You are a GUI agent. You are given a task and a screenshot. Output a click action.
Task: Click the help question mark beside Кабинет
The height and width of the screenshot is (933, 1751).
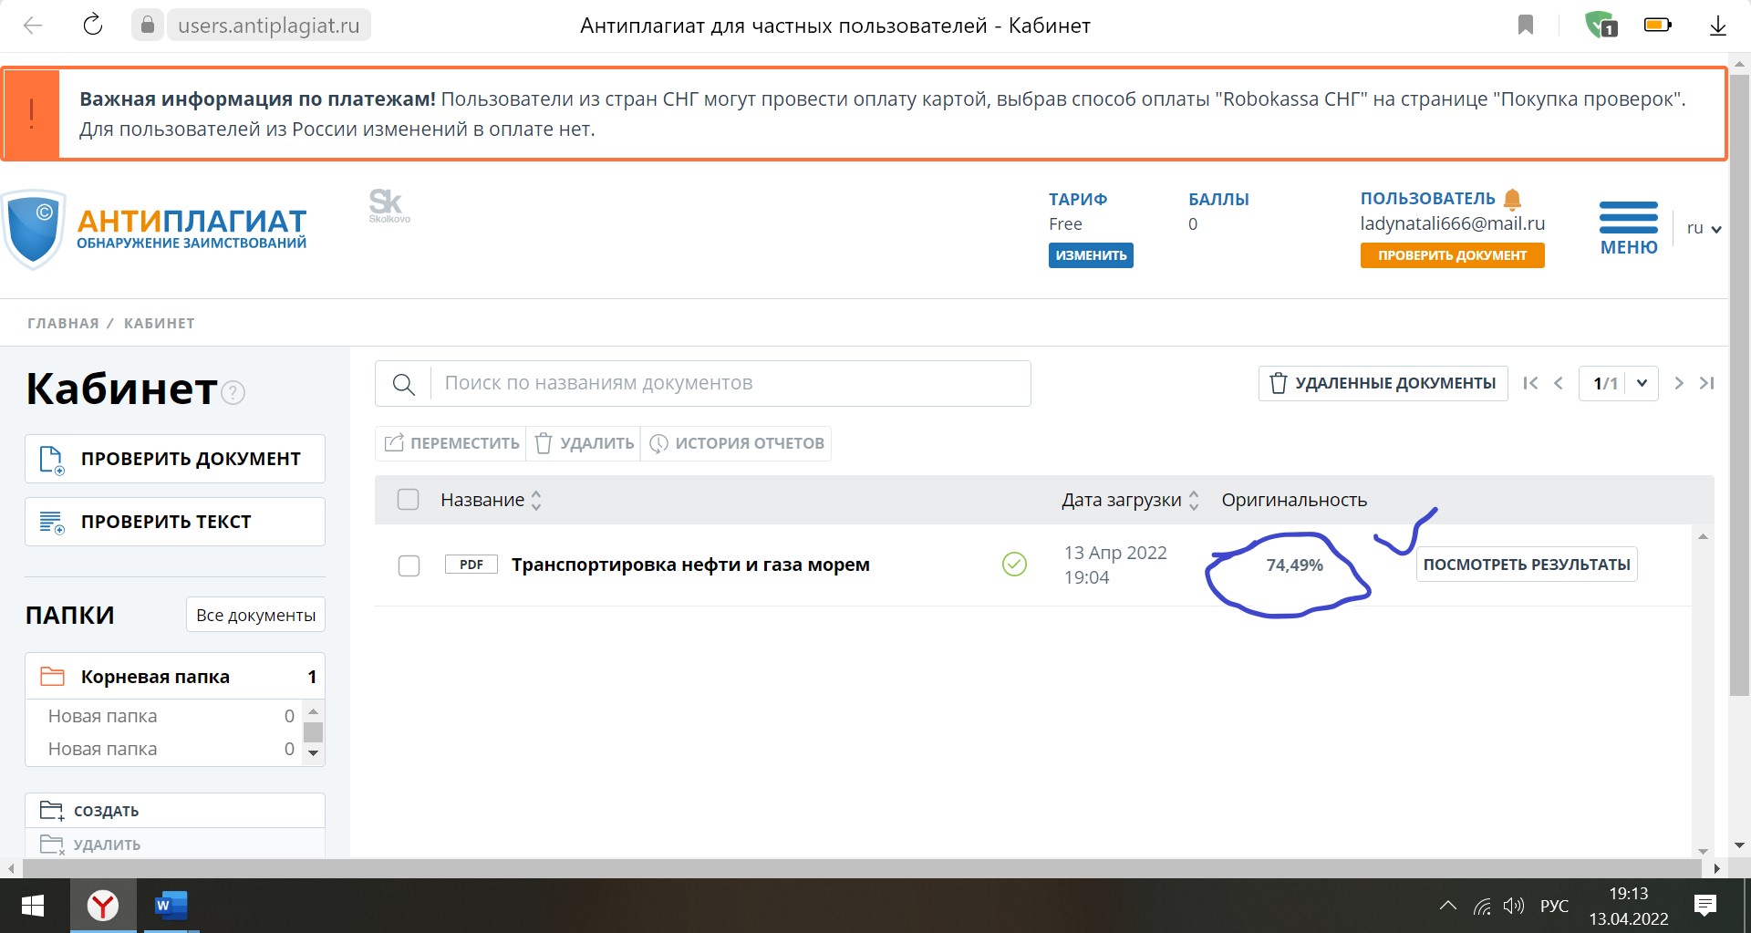pos(234,392)
